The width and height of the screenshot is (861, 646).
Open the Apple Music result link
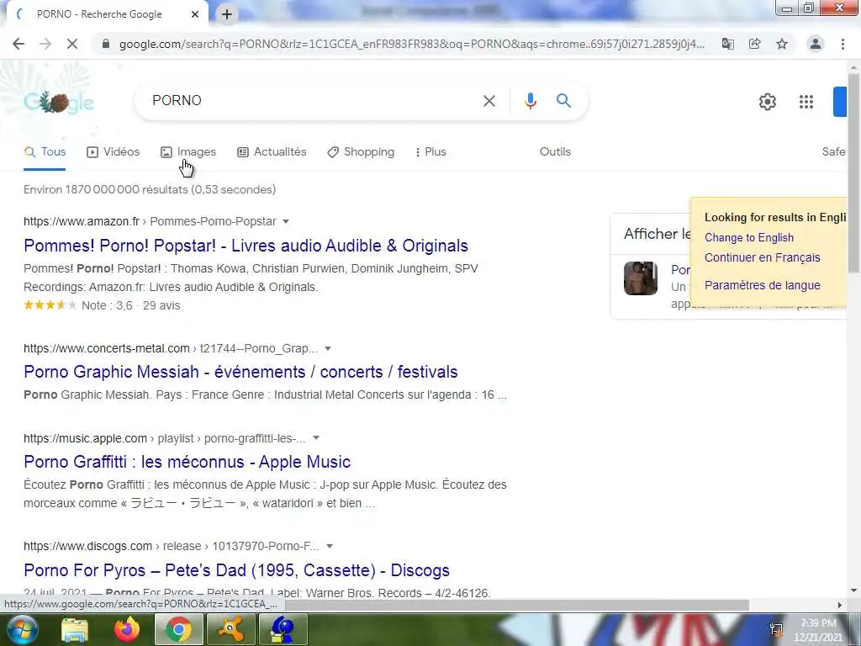pyautogui.click(x=188, y=462)
